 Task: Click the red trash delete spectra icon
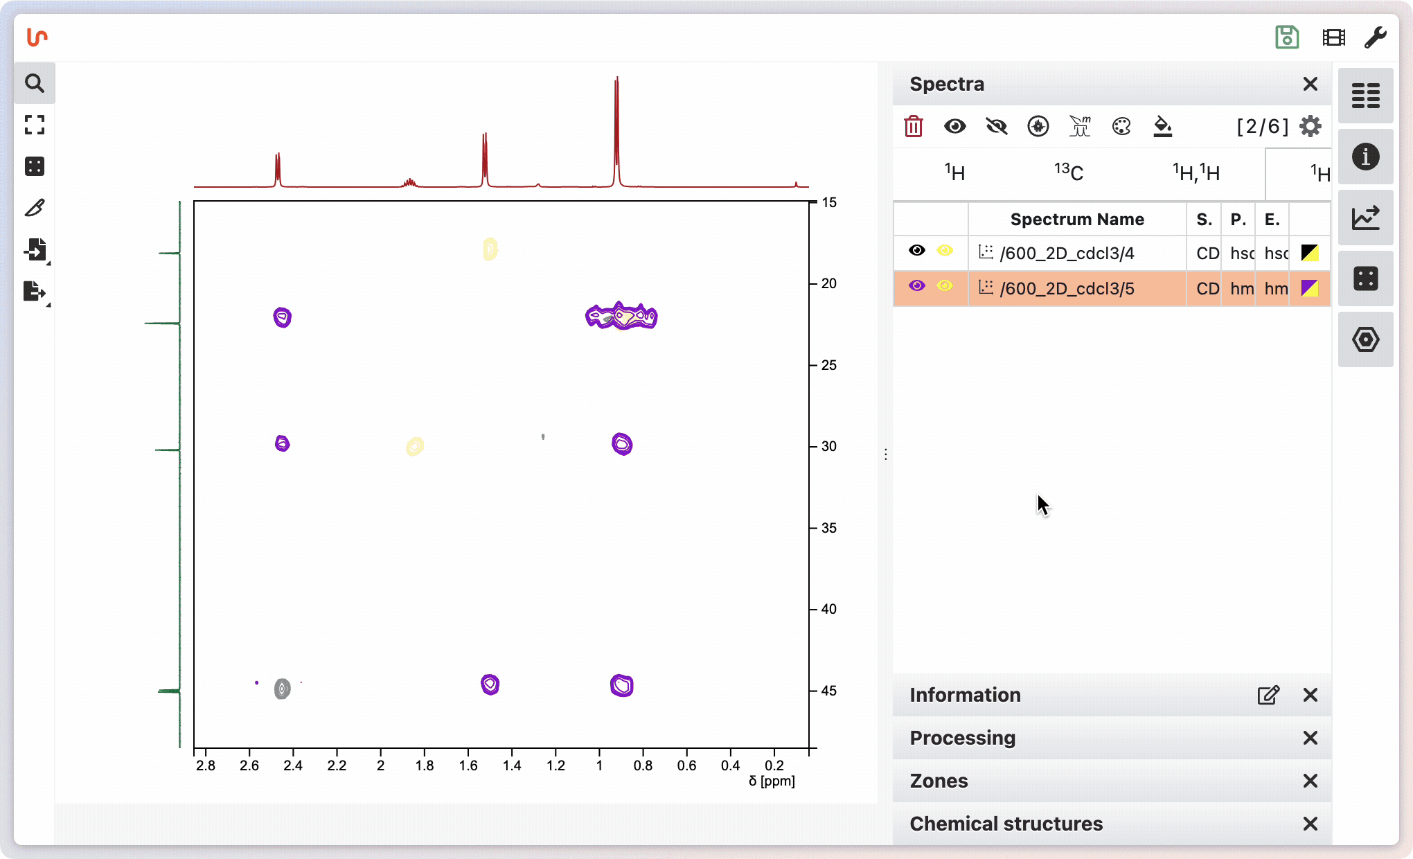coord(914,126)
